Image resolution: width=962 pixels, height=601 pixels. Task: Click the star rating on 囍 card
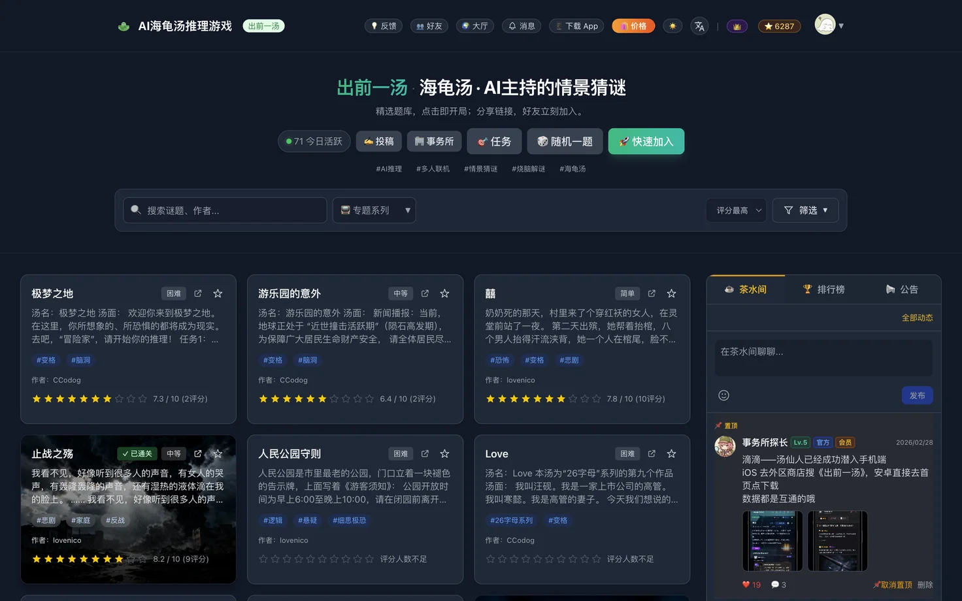542,398
